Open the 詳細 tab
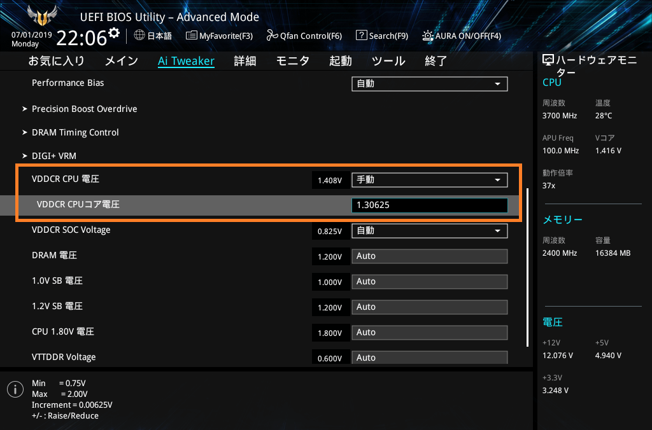 pos(245,61)
